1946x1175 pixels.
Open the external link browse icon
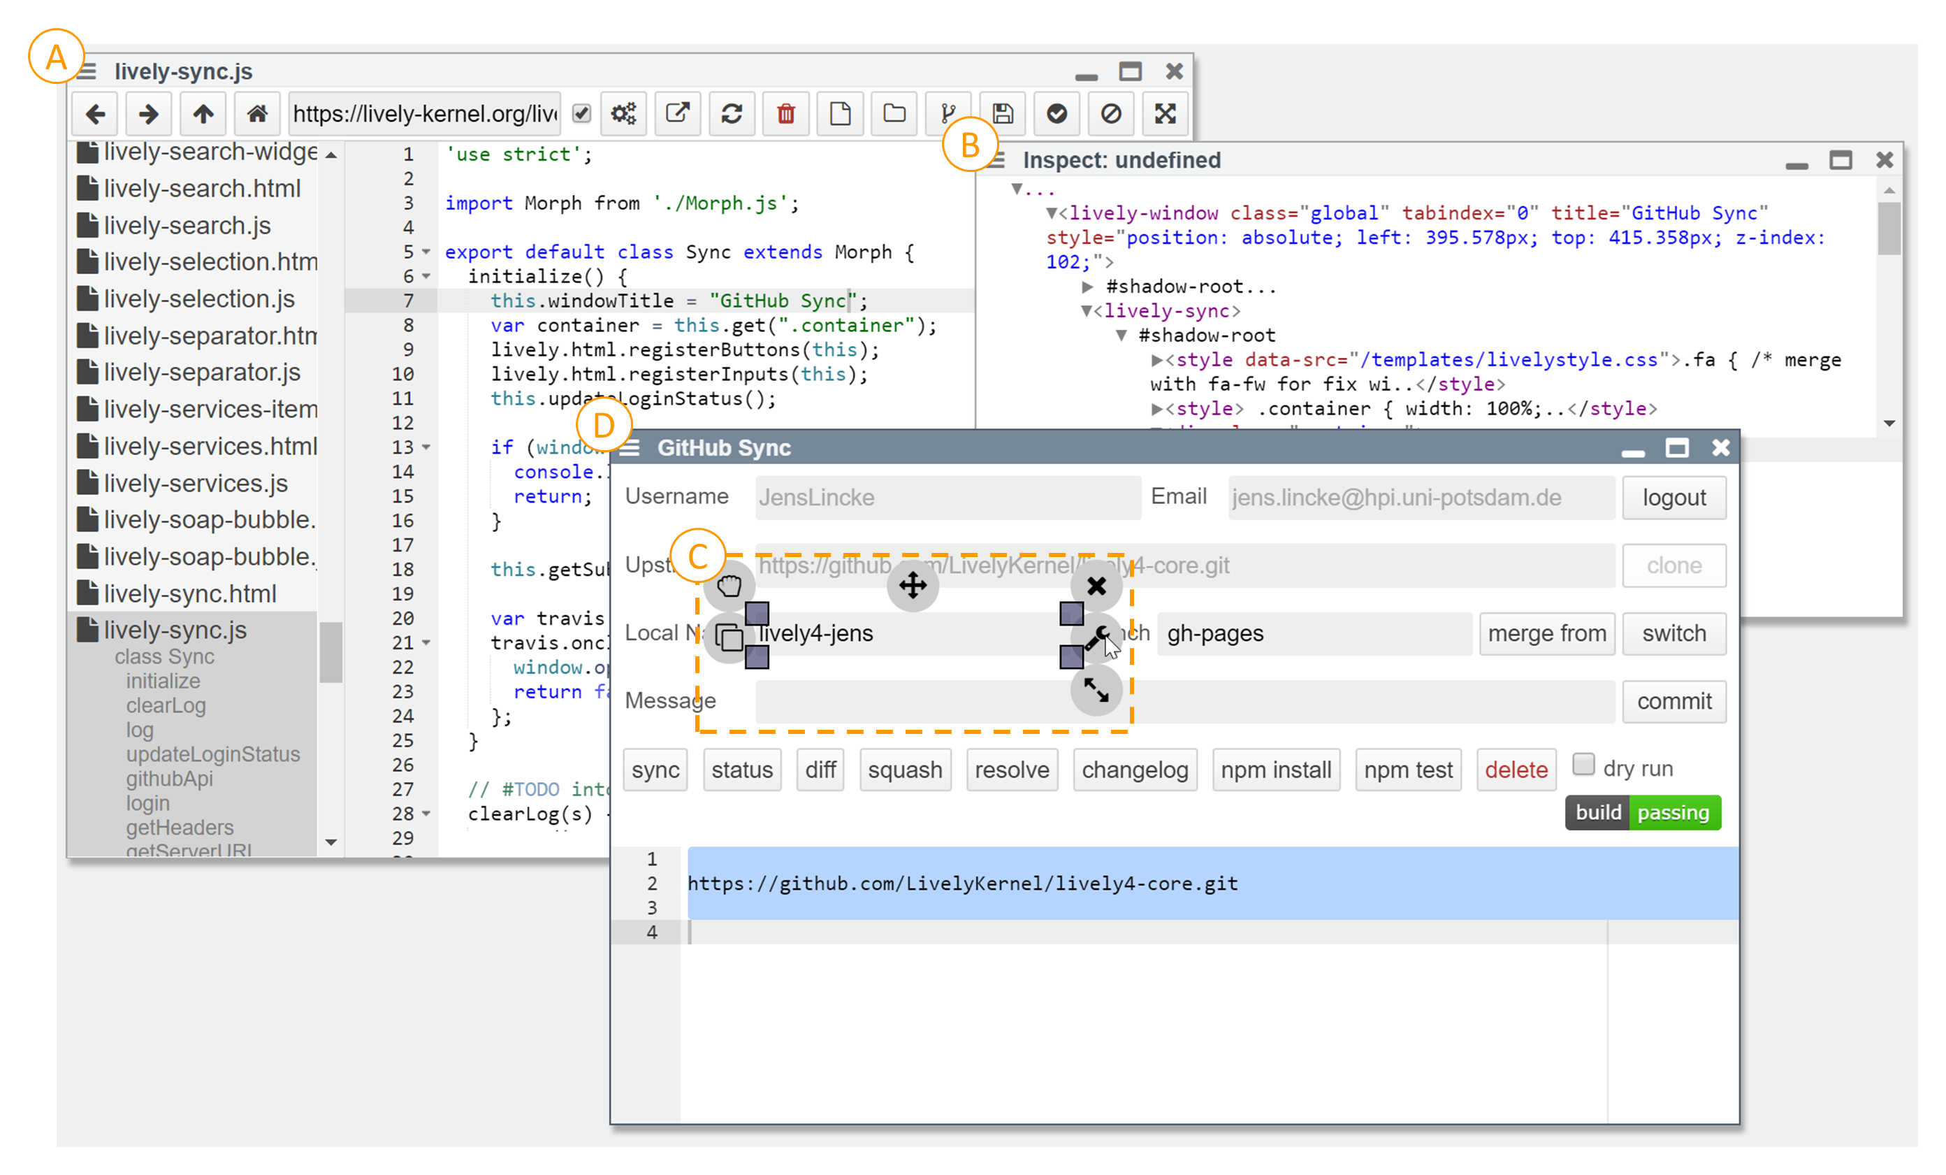[677, 114]
